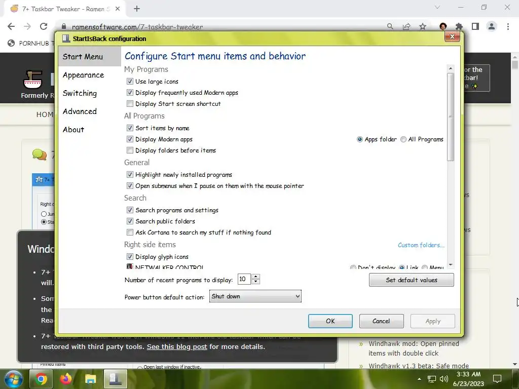519x389 pixels.
Task: Open a new Chrome tab
Action: (137, 9)
